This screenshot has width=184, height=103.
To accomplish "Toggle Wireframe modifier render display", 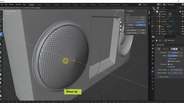I will pyautogui.click(x=176, y=49).
